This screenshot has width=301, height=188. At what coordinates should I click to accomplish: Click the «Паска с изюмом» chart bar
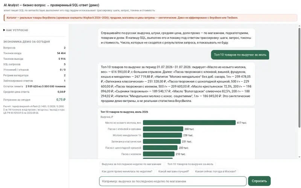pos(159,154)
